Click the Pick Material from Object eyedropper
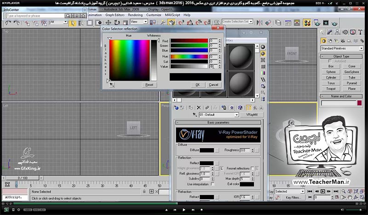The width and height of the screenshot is (368, 215). tap(195, 115)
